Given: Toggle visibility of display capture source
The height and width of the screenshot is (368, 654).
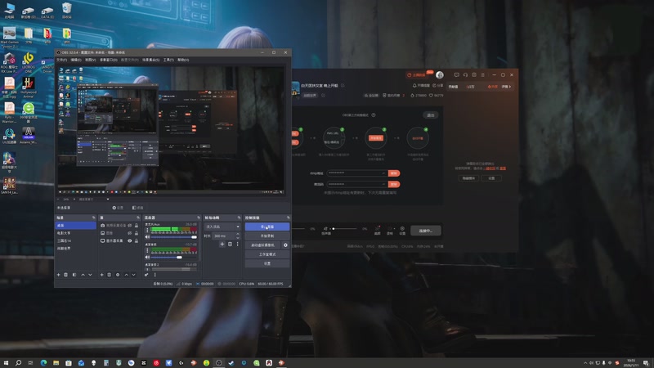Looking at the screenshot, I should [x=130, y=240].
